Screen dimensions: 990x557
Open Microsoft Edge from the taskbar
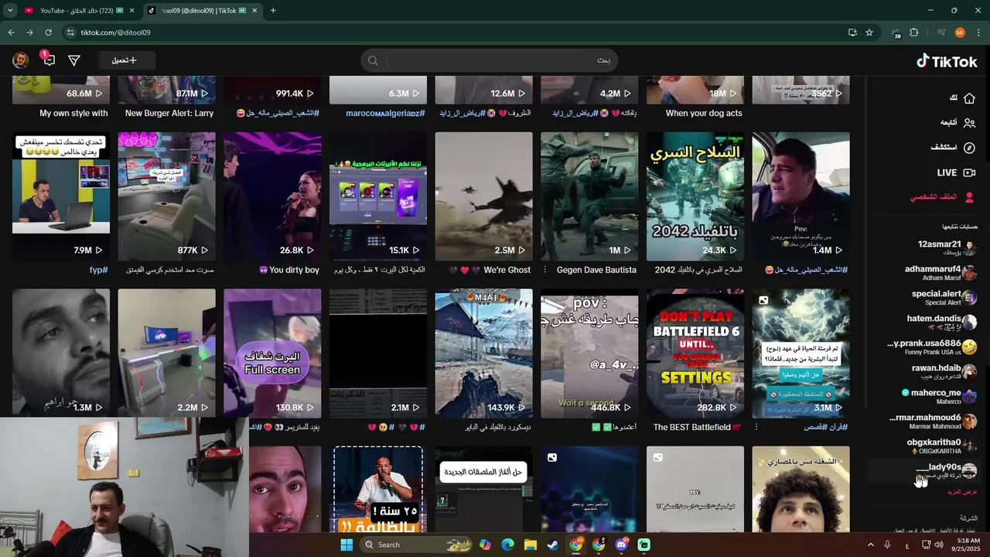click(507, 545)
